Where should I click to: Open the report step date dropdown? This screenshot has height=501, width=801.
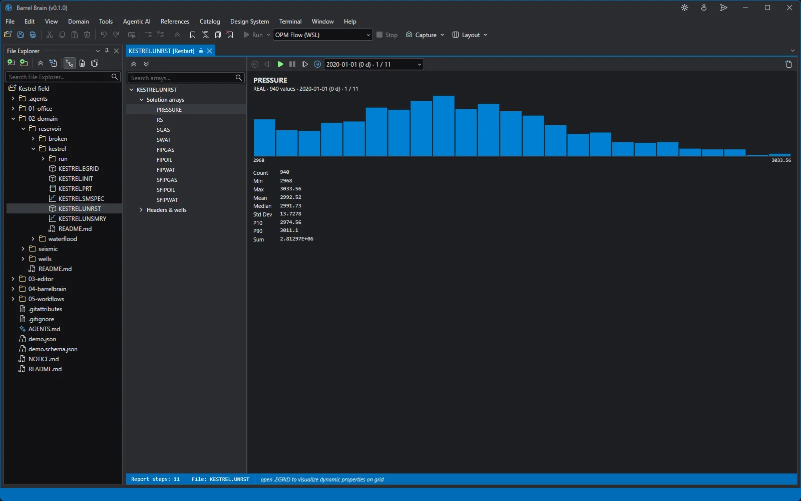click(373, 64)
